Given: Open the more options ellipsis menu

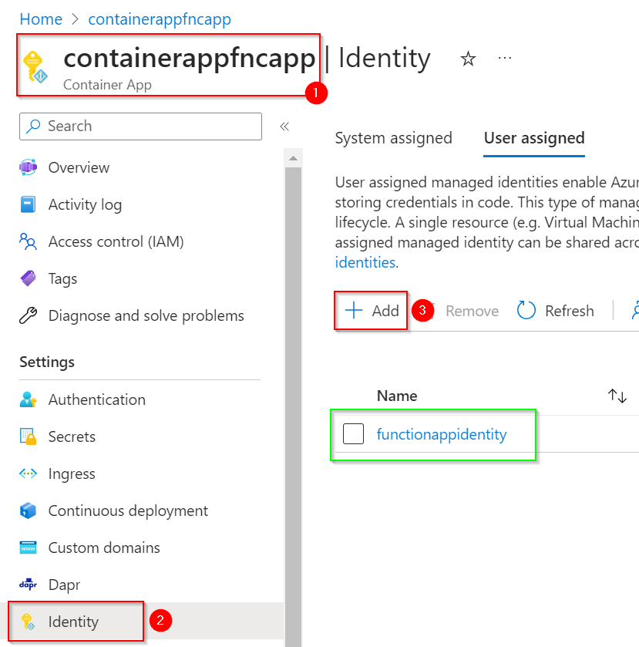Looking at the screenshot, I should 505,59.
